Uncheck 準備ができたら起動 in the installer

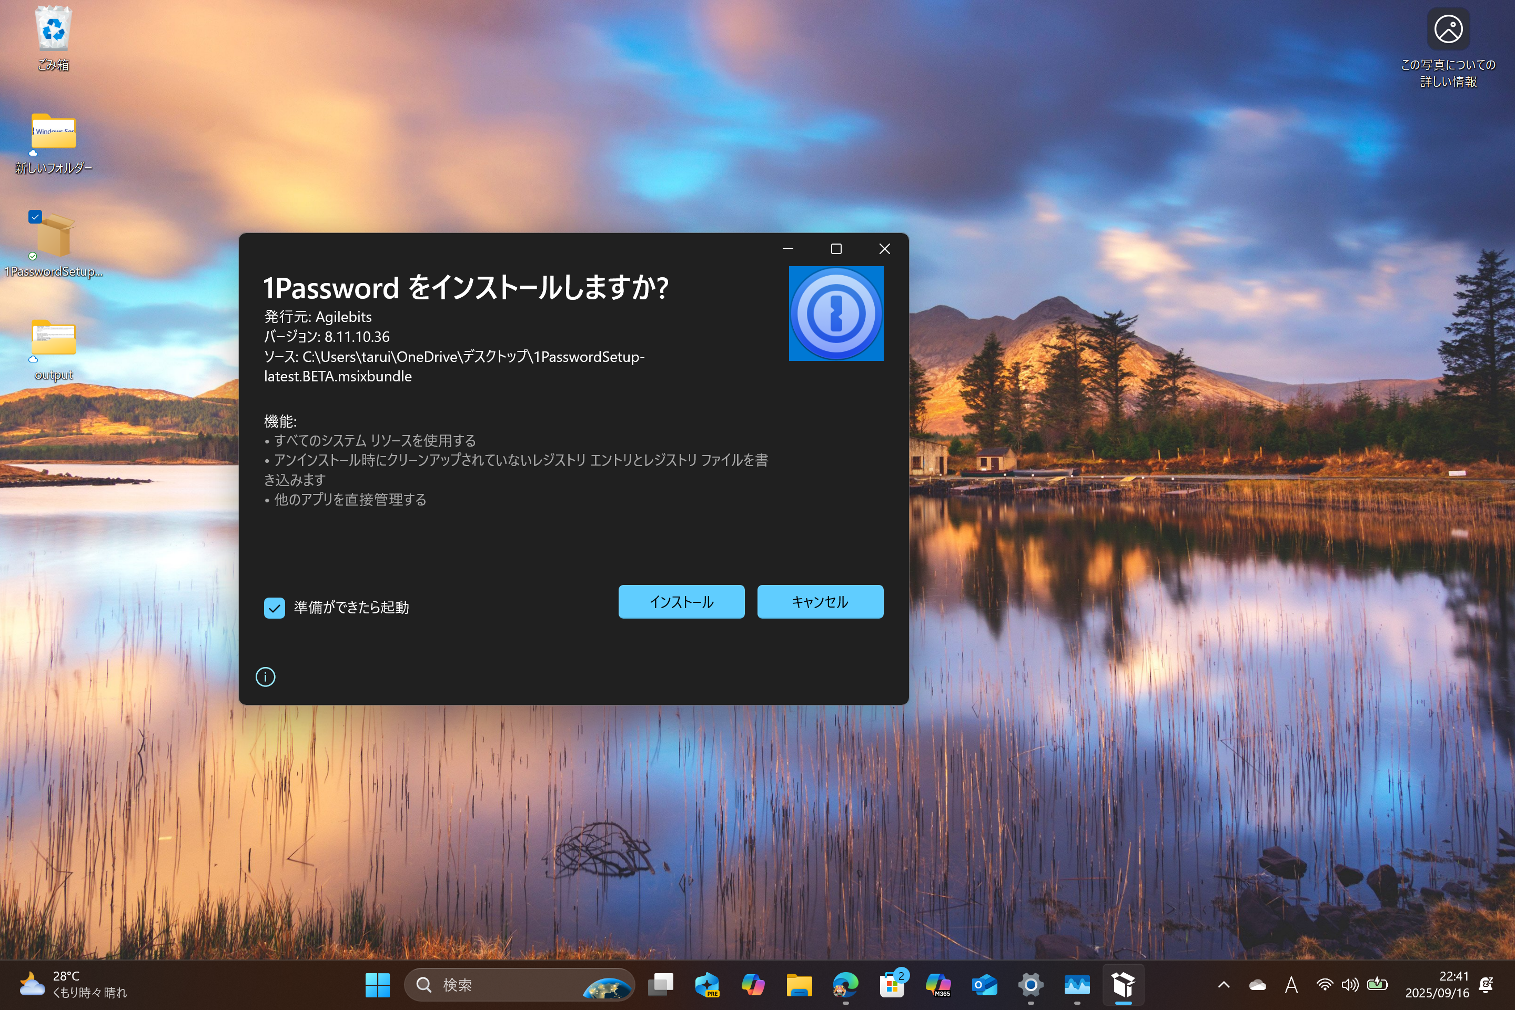(275, 608)
